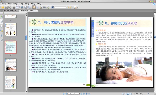Open the Bookmarks side panel icon
Viewport: 156px width, 95px height.
point(2,16)
